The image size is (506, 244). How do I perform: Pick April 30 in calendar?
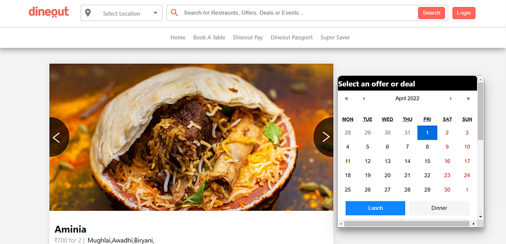447,190
